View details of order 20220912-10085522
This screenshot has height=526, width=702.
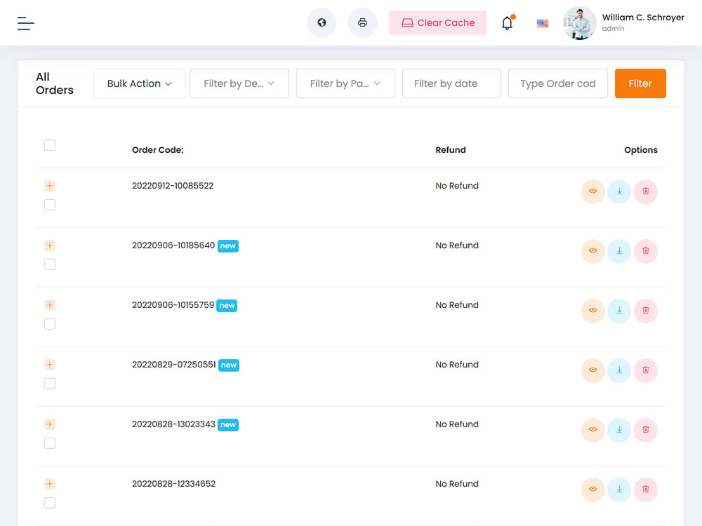(592, 191)
